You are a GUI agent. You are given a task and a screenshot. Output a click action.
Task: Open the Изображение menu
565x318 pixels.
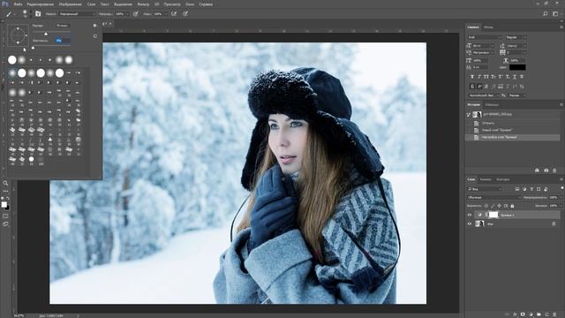click(71, 4)
